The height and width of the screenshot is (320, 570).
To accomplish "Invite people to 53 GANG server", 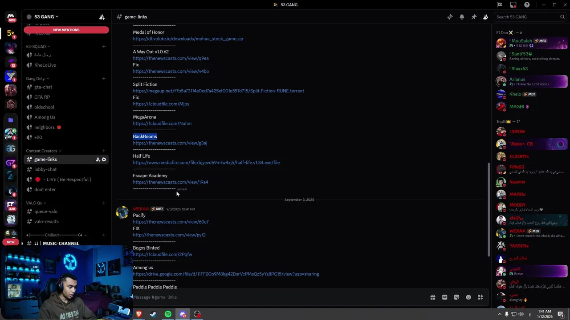I will [x=102, y=17].
